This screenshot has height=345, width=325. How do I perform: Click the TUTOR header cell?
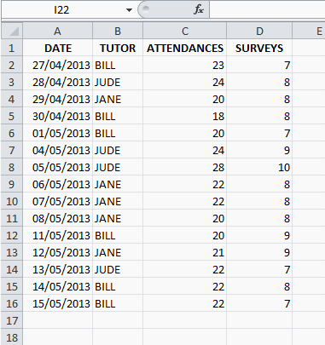pyautogui.click(x=118, y=48)
